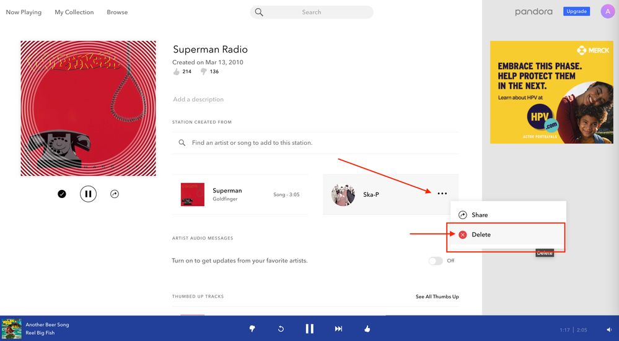The height and width of the screenshot is (341, 619).
Task: Select Share from the context menu
Action: click(480, 215)
